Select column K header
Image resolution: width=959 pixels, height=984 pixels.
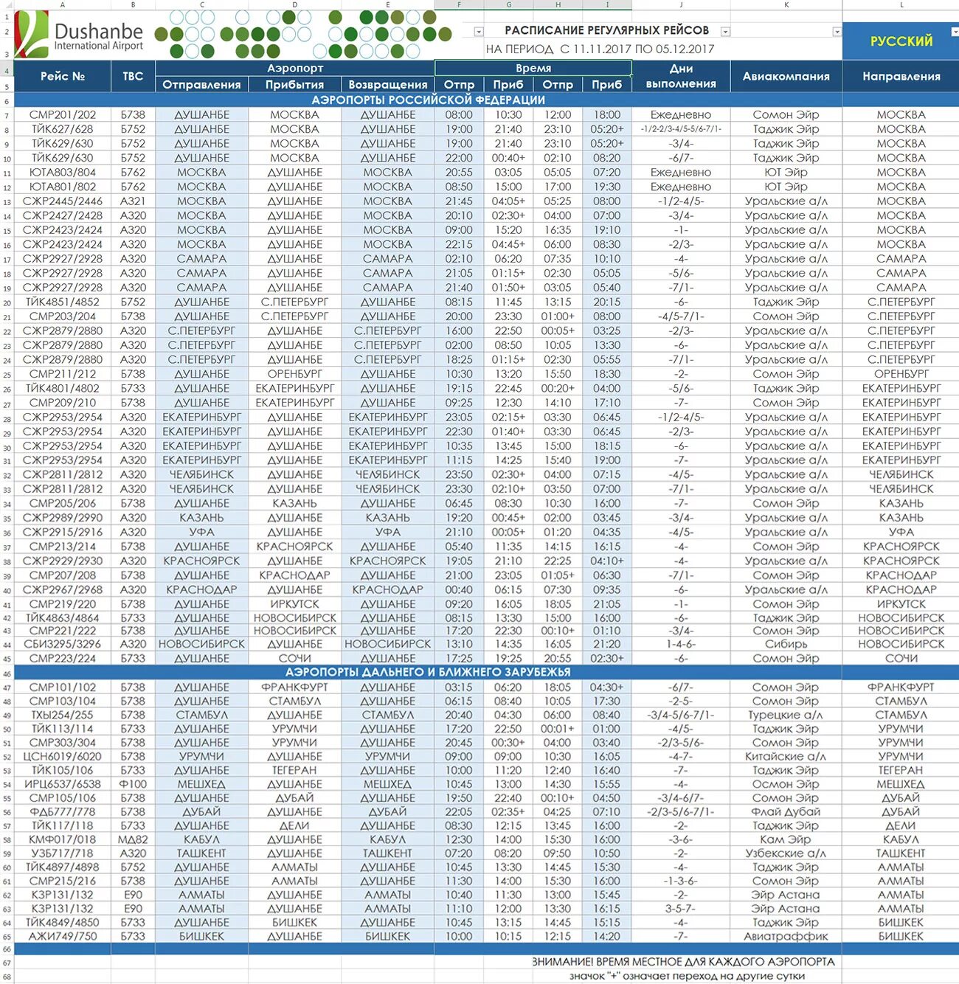coord(786,4)
